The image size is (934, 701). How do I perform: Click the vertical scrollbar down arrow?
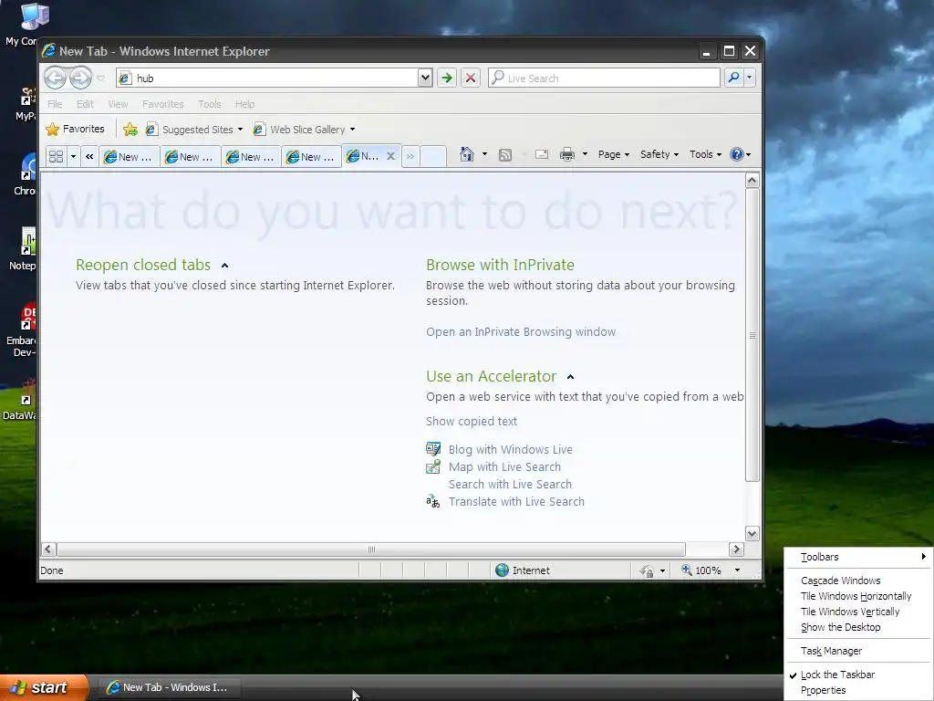coord(752,533)
